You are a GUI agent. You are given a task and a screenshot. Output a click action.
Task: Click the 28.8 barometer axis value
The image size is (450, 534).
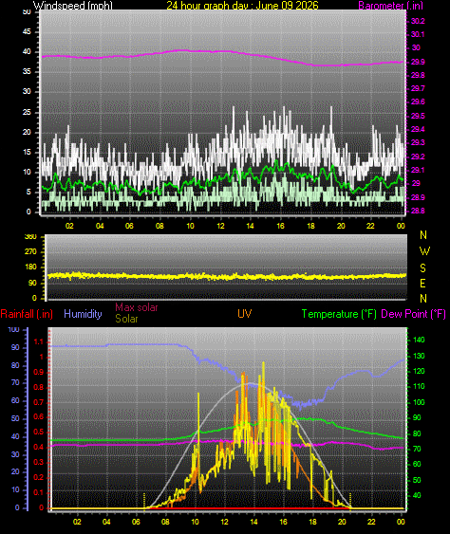[418, 211]
